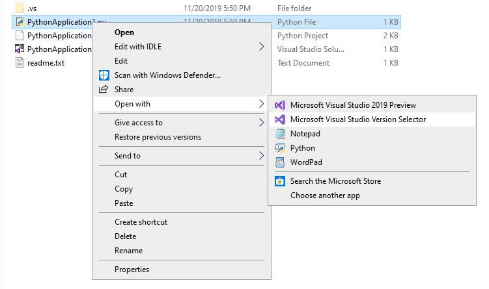Click the Visual Studio 2019 Preview icon
Image resolution: width=489 pixels, height=289 pixels.
(280, 105)
